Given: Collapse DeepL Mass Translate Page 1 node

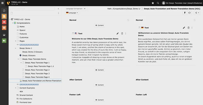Looking at the screenshot, I should pyautogui.click(x=21, y=63).
